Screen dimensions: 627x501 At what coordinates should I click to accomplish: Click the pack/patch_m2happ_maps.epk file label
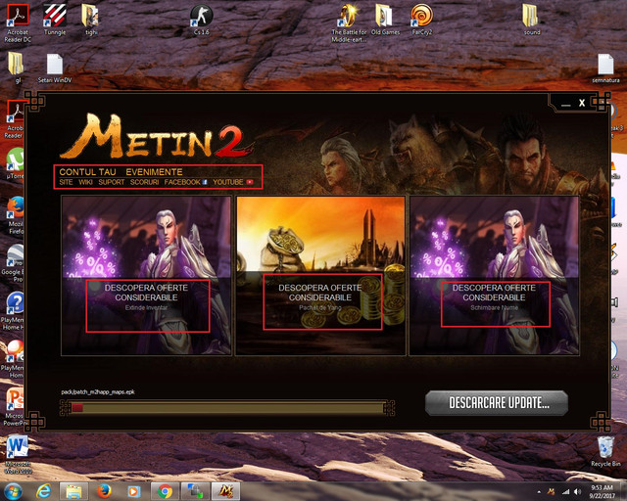click(98, 392)
